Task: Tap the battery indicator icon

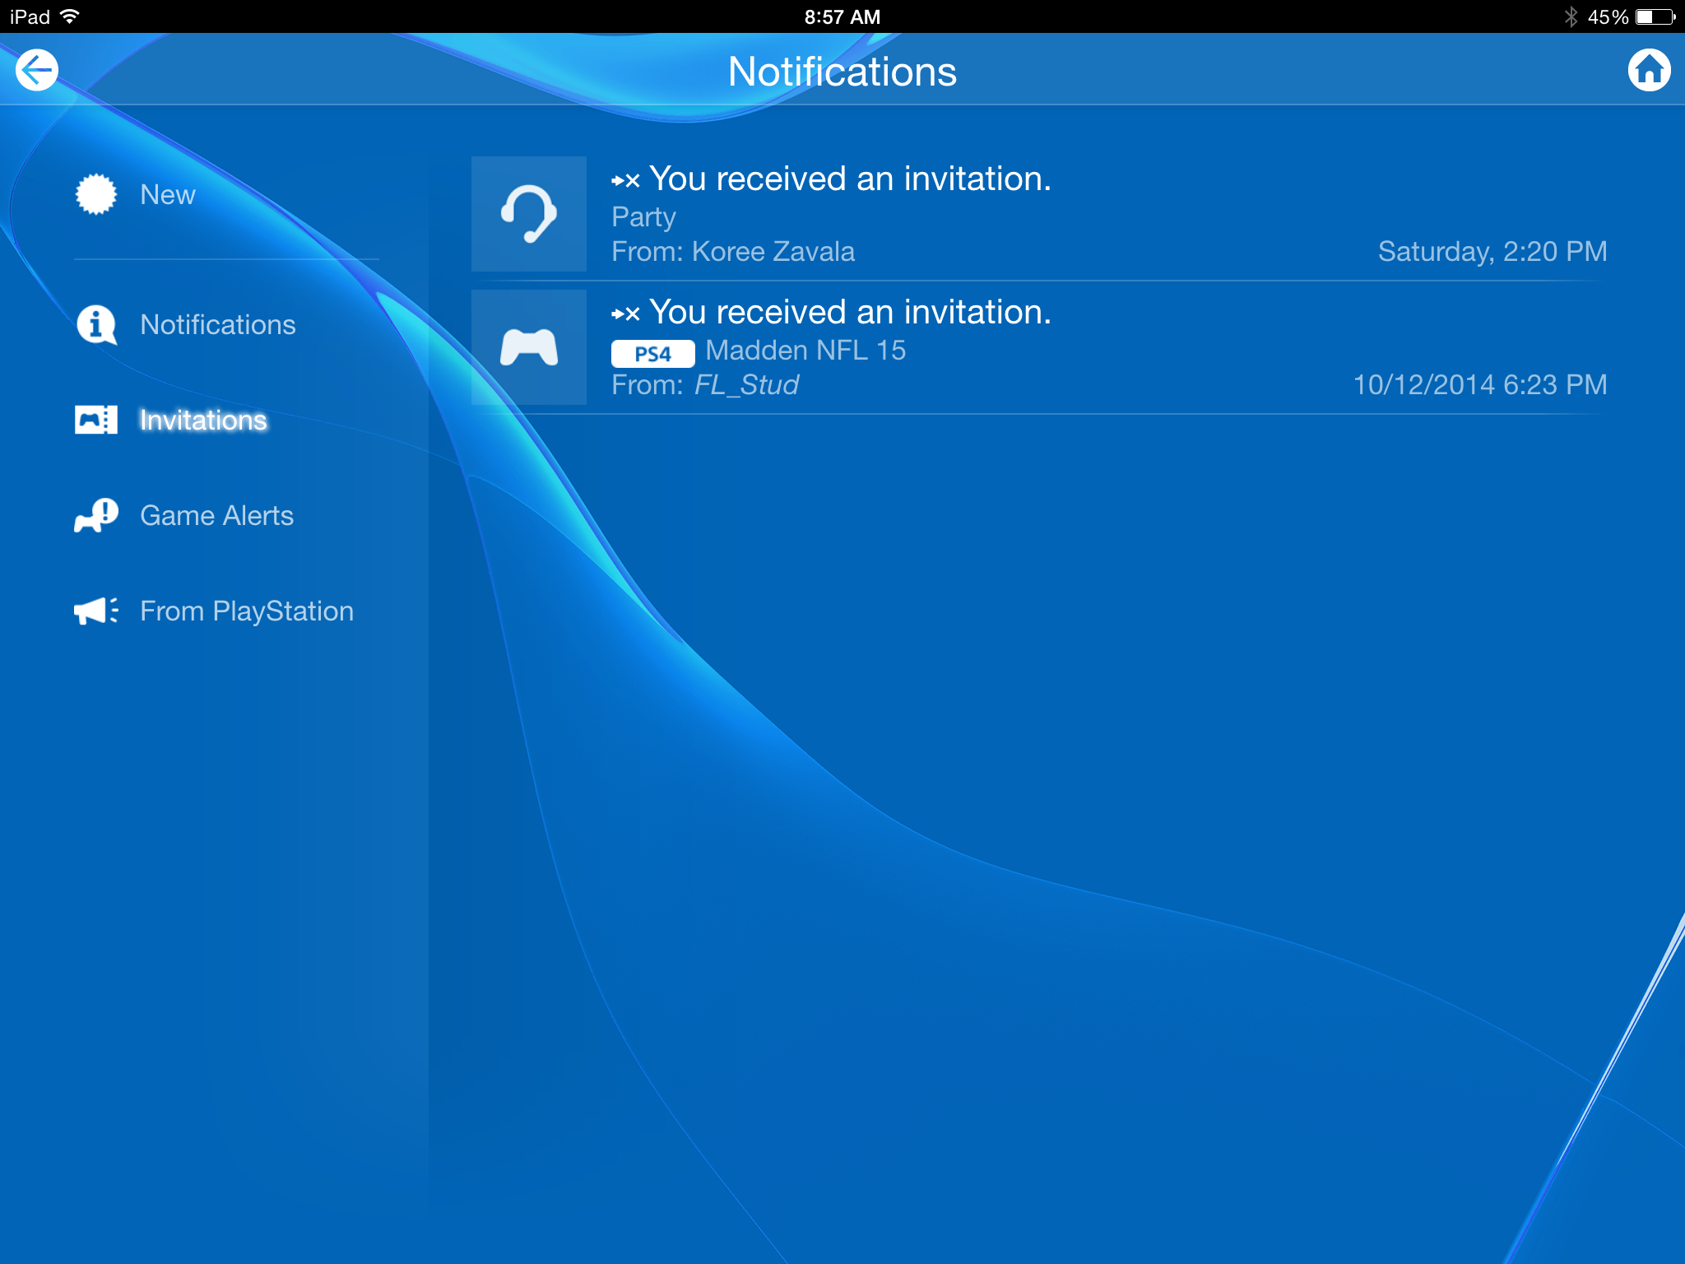Action: [x=1655, y=16]
